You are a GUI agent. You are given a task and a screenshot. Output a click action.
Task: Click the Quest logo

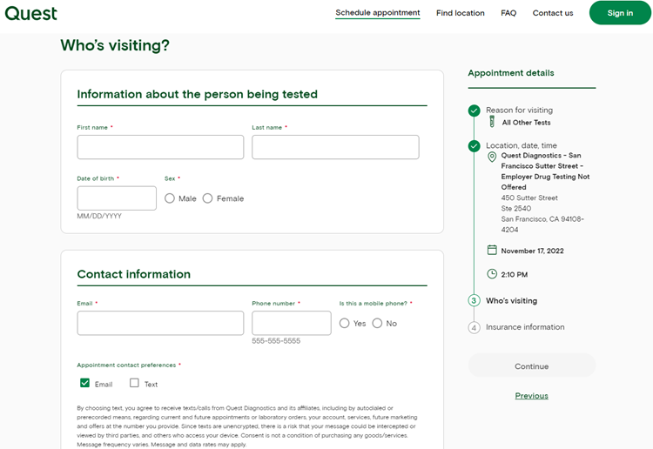(30, 13)
